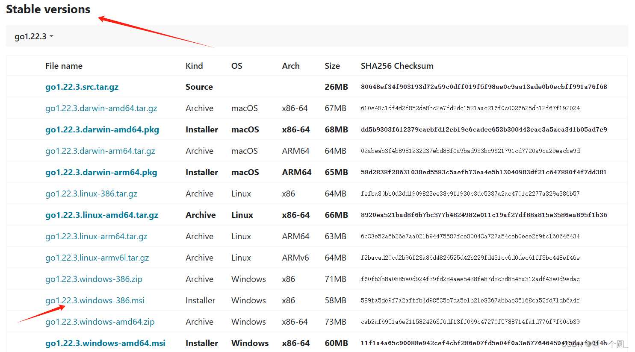Download go1.22.3.linux-386.tar.gz archive

tap(92, 194)
